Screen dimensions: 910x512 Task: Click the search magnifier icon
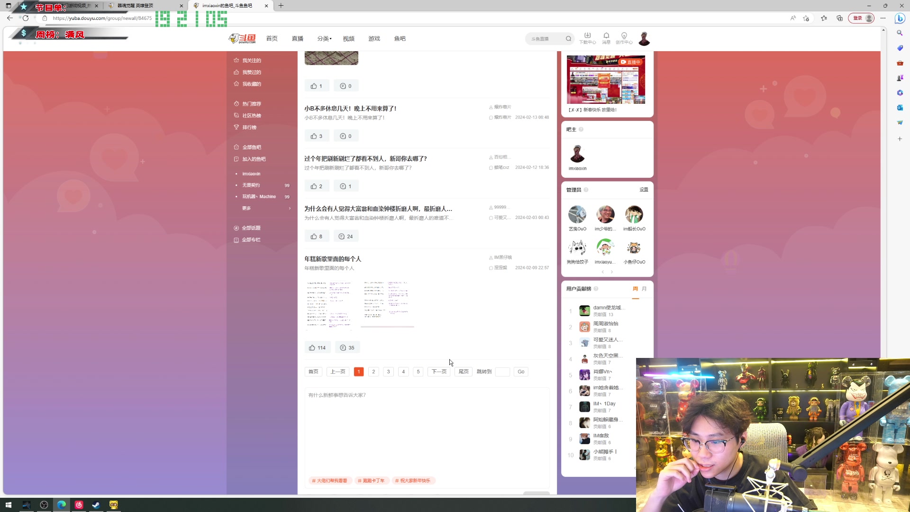[568, 38]
